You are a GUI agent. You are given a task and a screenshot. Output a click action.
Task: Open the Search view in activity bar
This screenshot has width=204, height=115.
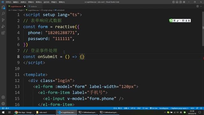click(x=3, y=13)
